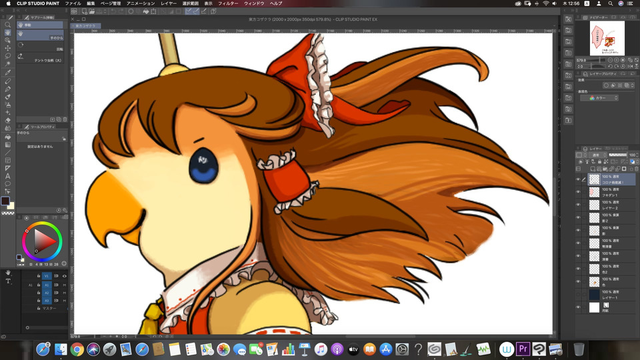This screenshot has height=360, width=640.
Task: Click the New canvas icon in command bar
Action: (x=85, y=11)
